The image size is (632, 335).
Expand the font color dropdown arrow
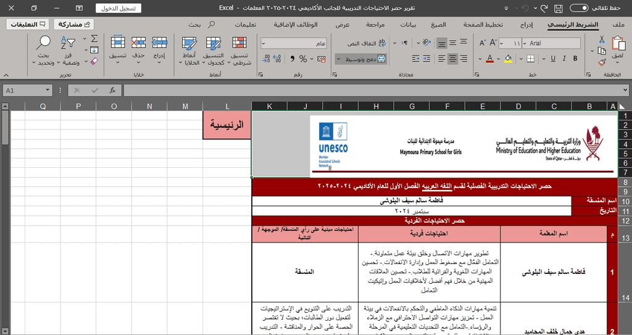pyautogui.click(x=480, y=59)
